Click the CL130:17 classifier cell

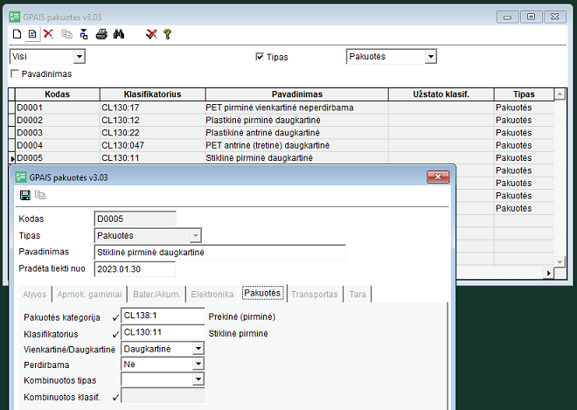(152, 108)
